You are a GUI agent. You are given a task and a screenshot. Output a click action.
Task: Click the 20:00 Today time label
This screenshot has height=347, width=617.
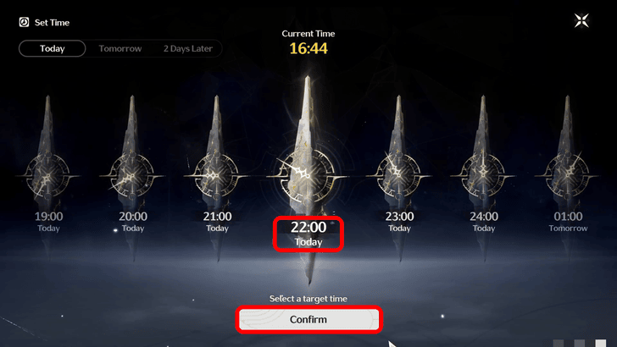133,222
